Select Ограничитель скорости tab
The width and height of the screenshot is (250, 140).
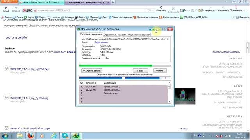pos(115,35)
